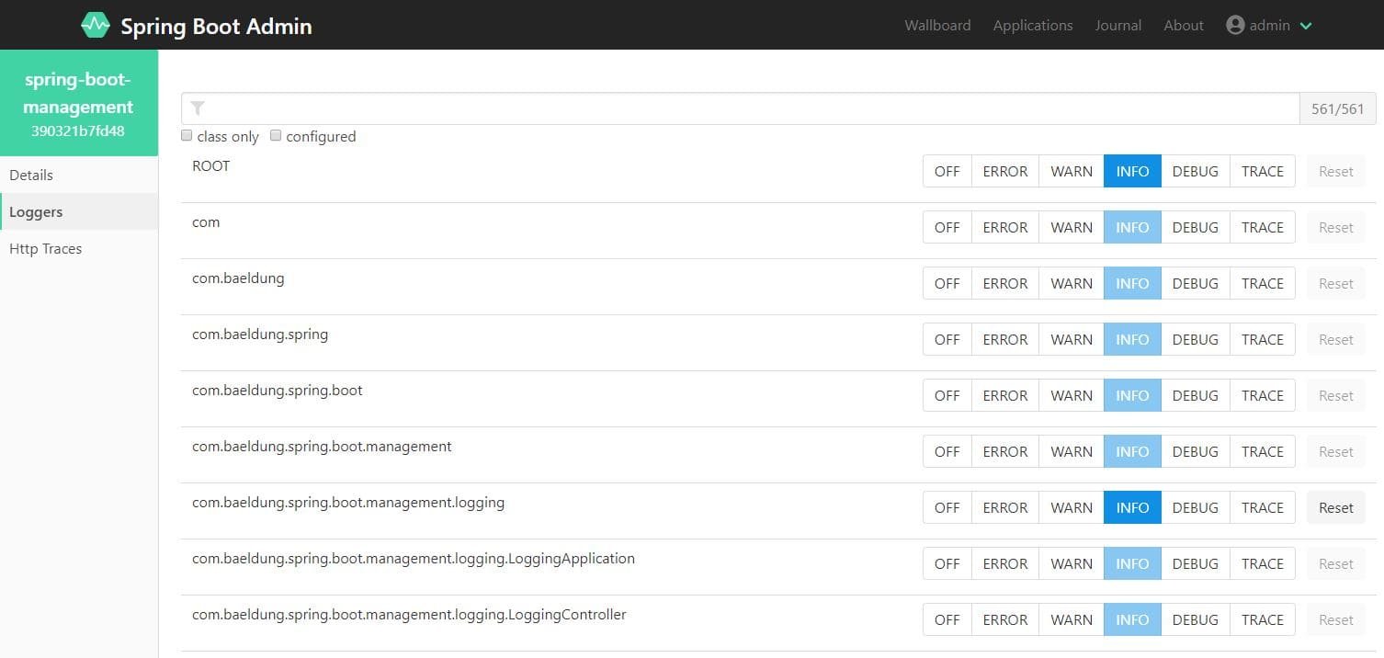The height and width of the screenshot is (658, 1384).
Task: Click the admin user avatar icon
Action: [x=1234, y=25]
